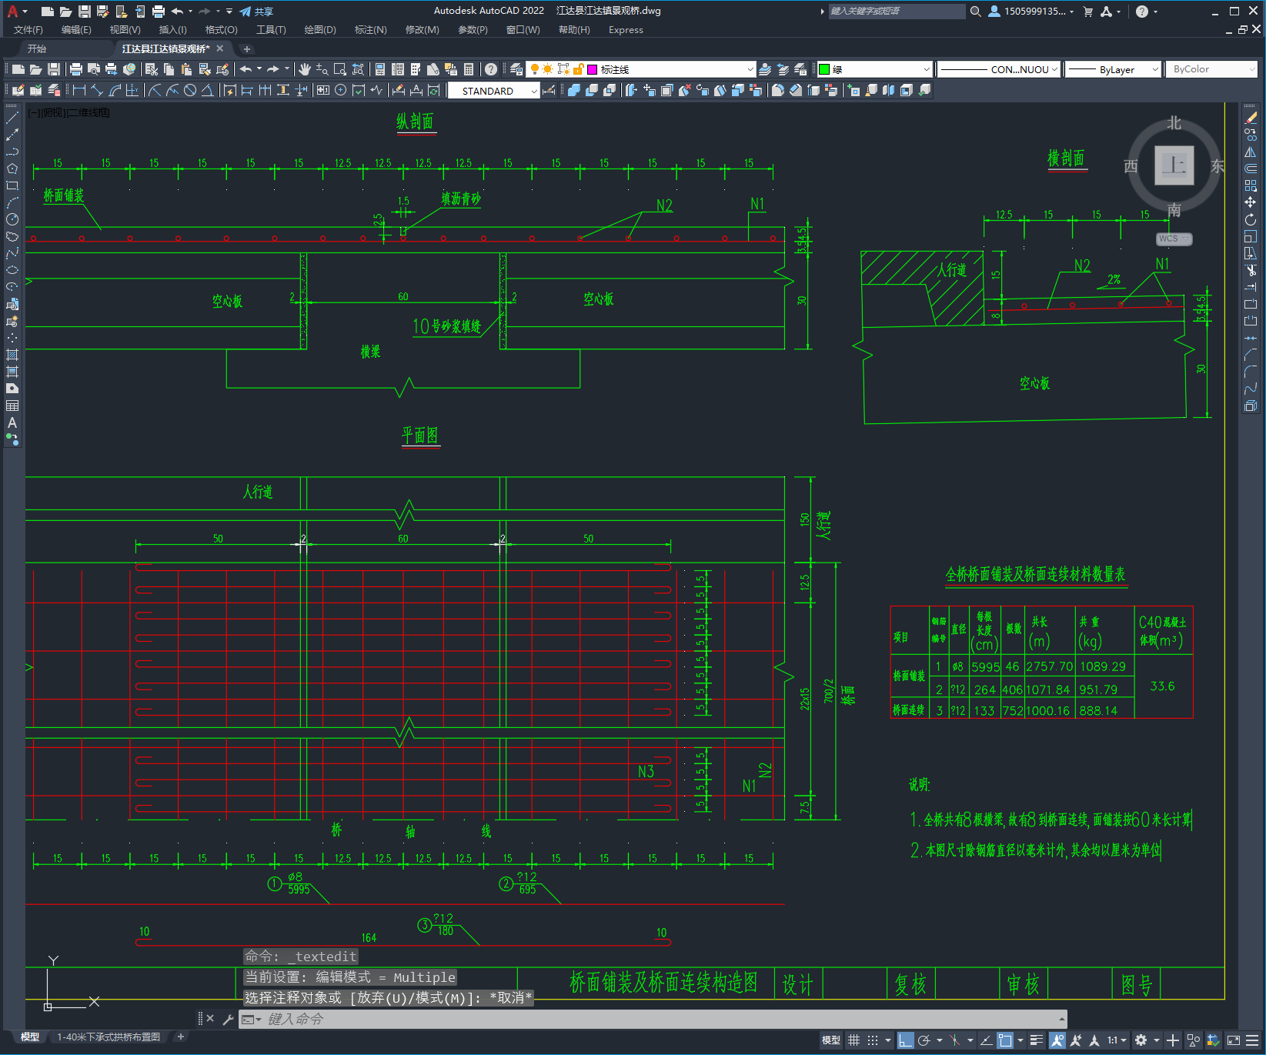Screen dimensions: 1266x1055
Task: Click the Save icon in quick access toolbar
Action: point(85,11)
